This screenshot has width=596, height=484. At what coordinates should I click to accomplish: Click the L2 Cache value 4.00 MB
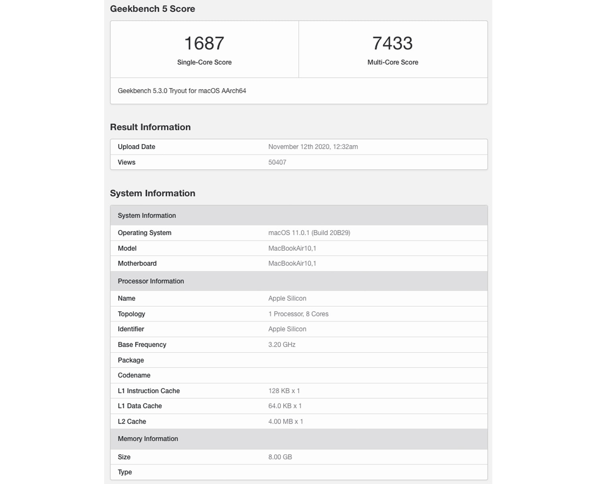(x=285, y=421)
